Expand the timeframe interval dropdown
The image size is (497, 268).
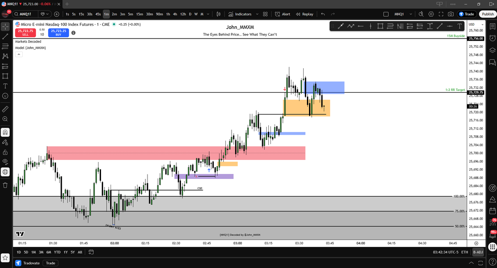point(207,14)
